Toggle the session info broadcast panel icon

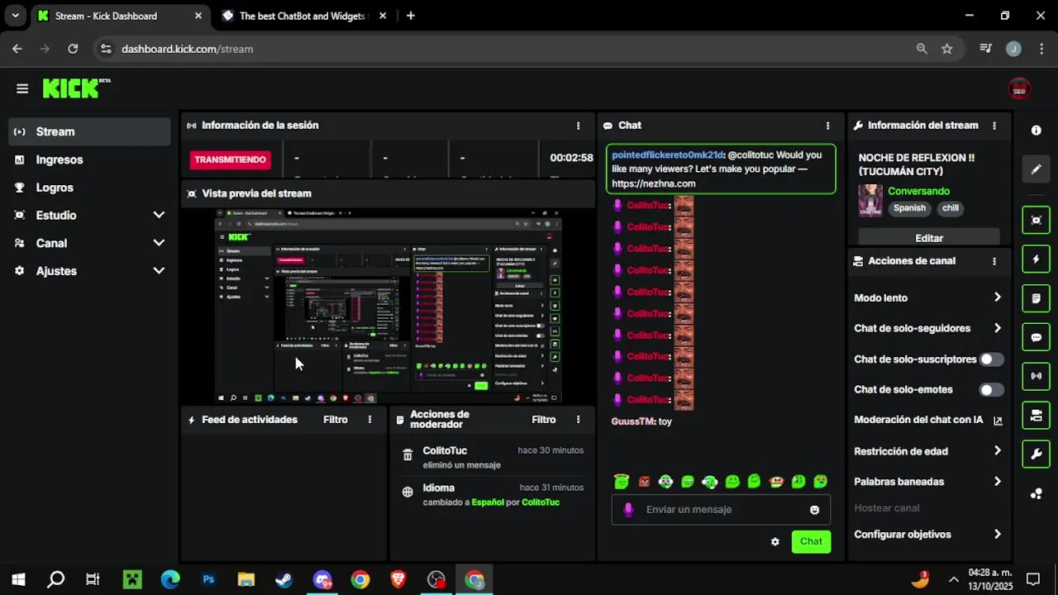[x=1037, y=376]
